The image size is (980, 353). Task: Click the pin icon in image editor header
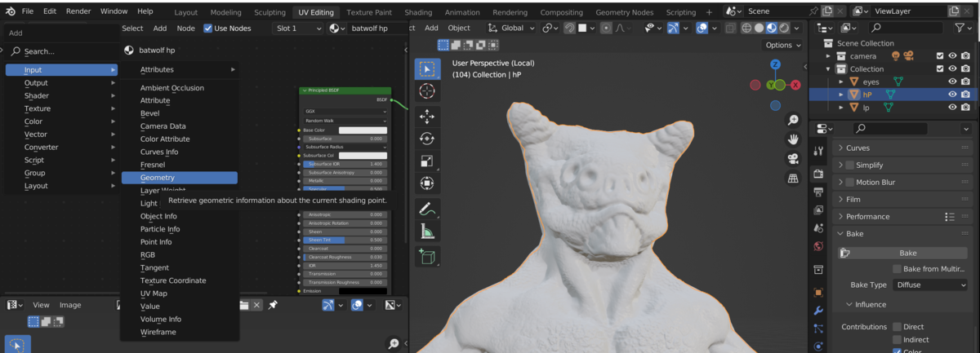273,305
